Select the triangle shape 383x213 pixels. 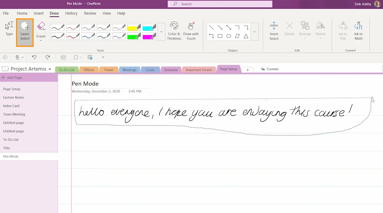pyautogui.click(x=246, y=36)
